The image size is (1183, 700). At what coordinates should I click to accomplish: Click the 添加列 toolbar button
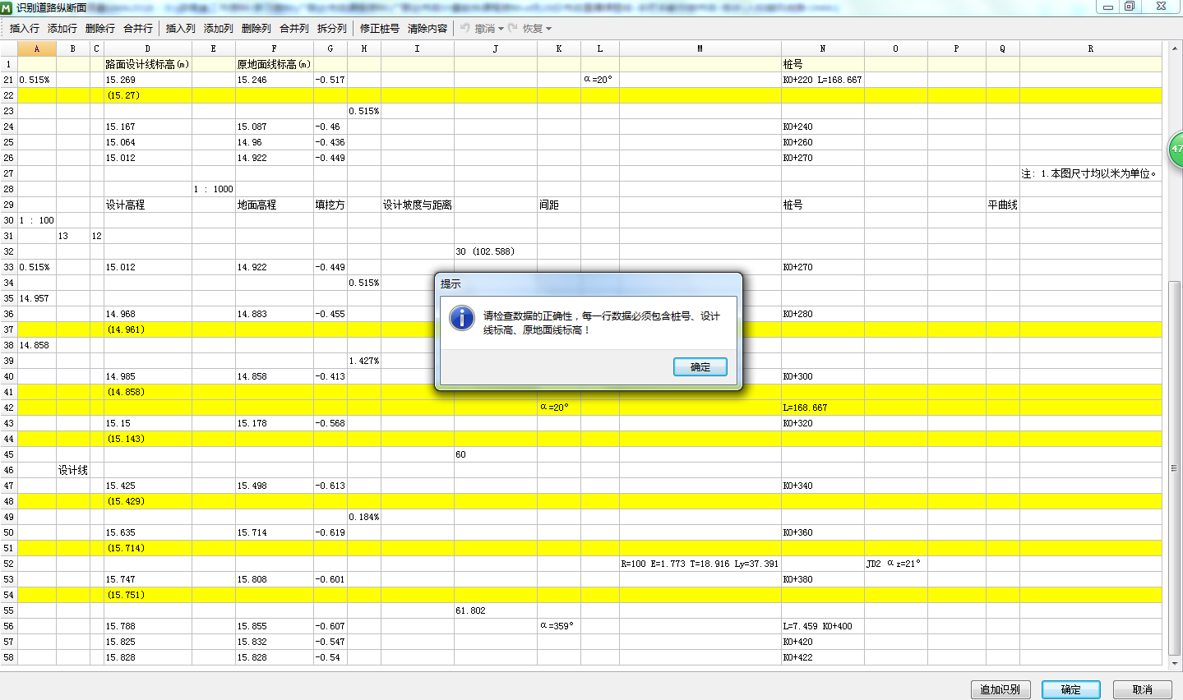[219, 28]
